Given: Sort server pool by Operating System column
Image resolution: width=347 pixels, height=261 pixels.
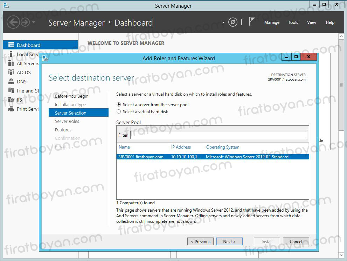Looking at the screenshot, I should [x=223, y=147].
